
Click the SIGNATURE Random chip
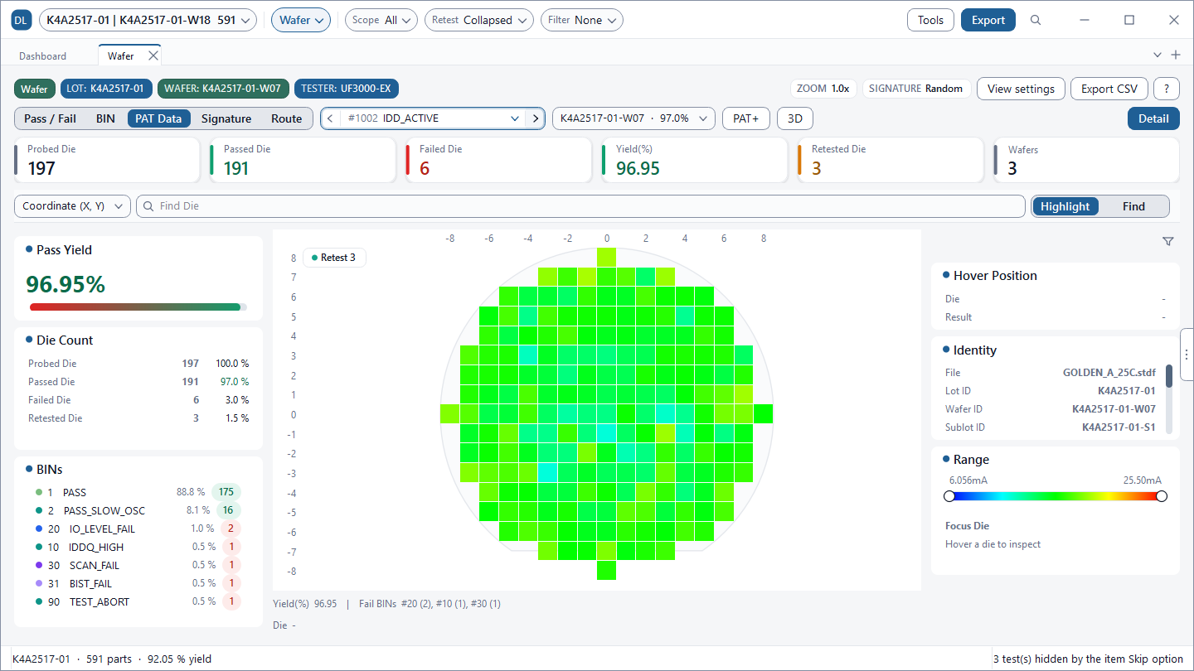tap(915, 89)
